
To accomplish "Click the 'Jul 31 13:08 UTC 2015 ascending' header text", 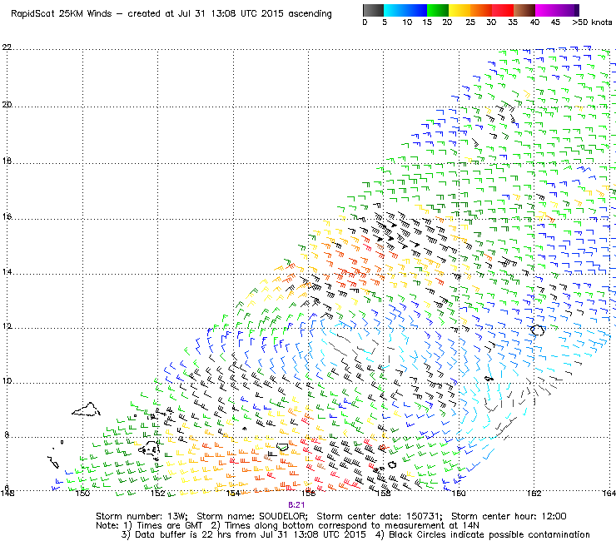I will (255, 14).
